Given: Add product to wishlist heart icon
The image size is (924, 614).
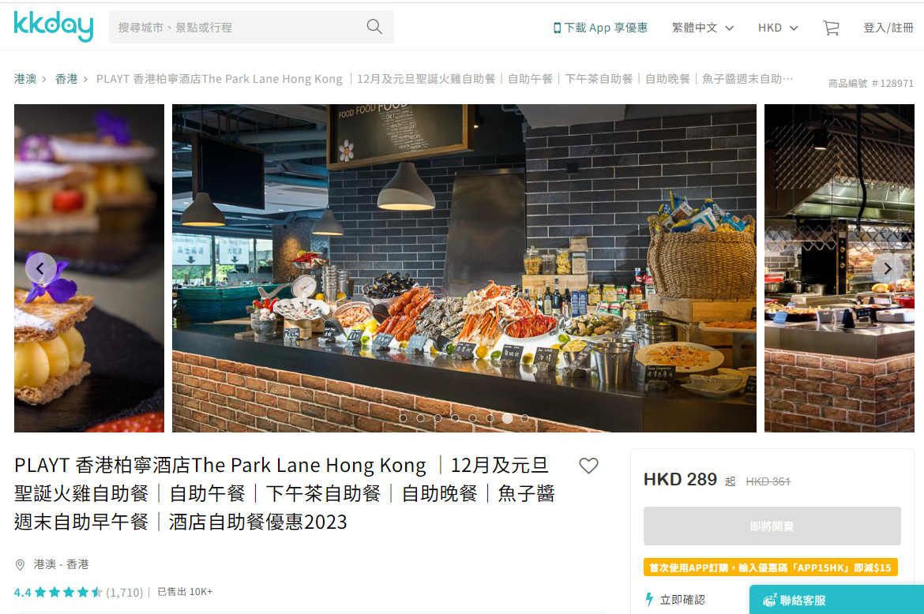Looking at the screenshot, I should tap(588, 466).
